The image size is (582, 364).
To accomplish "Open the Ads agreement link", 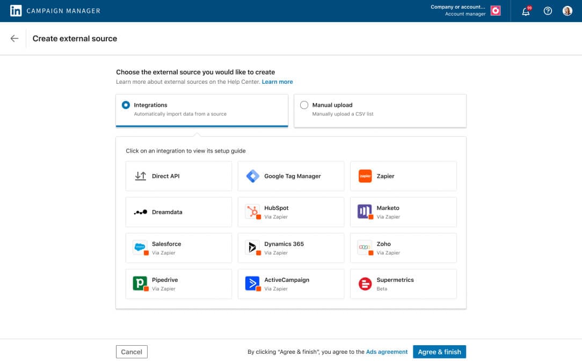I will (387, 352).
